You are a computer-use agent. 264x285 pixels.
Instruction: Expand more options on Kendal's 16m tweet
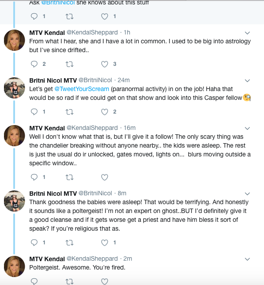coord(247,128)
